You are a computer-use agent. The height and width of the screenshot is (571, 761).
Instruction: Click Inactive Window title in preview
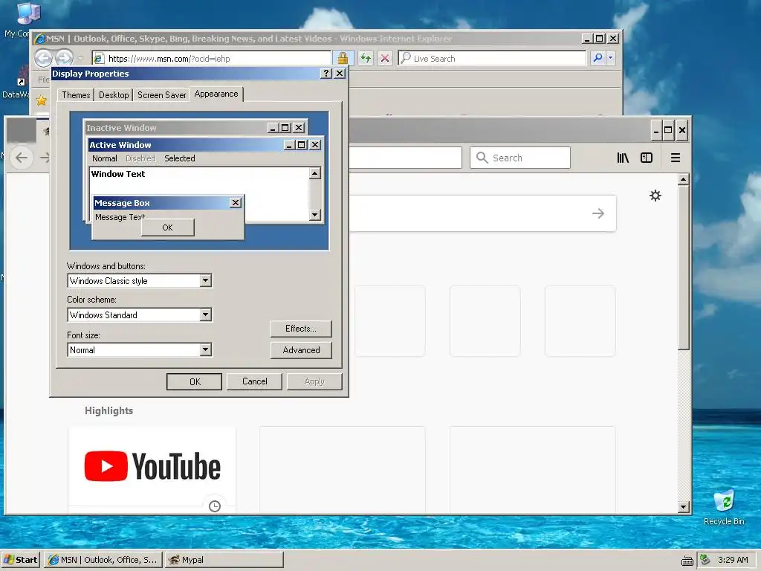pos(121,128)
